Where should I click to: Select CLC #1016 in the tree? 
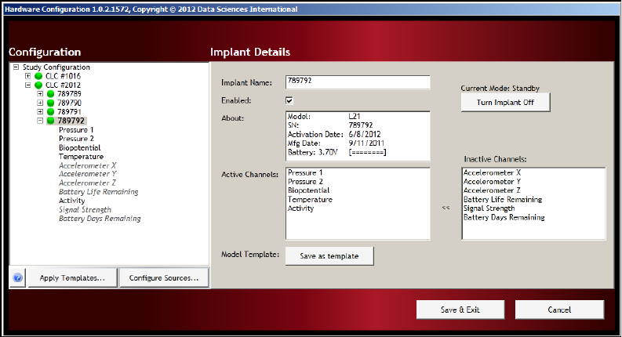tap(63, 76)
